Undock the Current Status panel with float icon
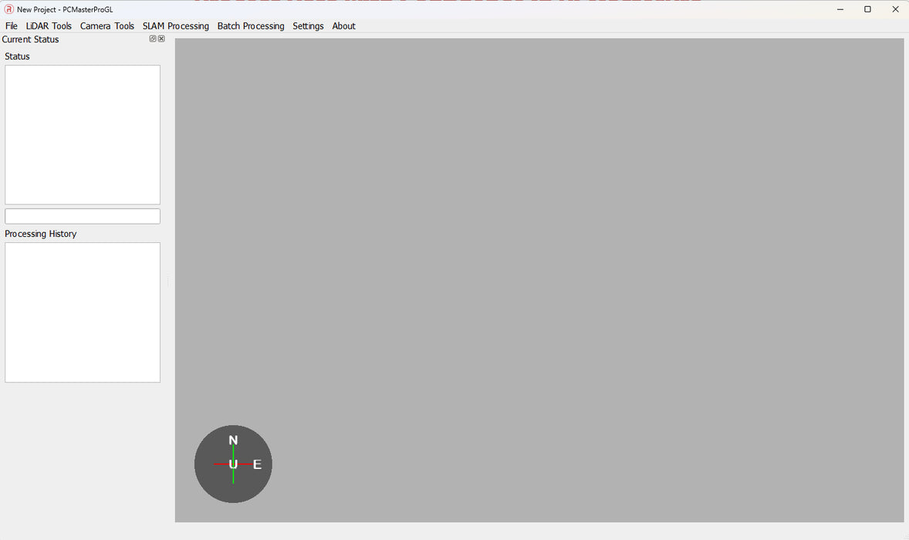Viewport: 909px width, 540px height. point(153,39)
